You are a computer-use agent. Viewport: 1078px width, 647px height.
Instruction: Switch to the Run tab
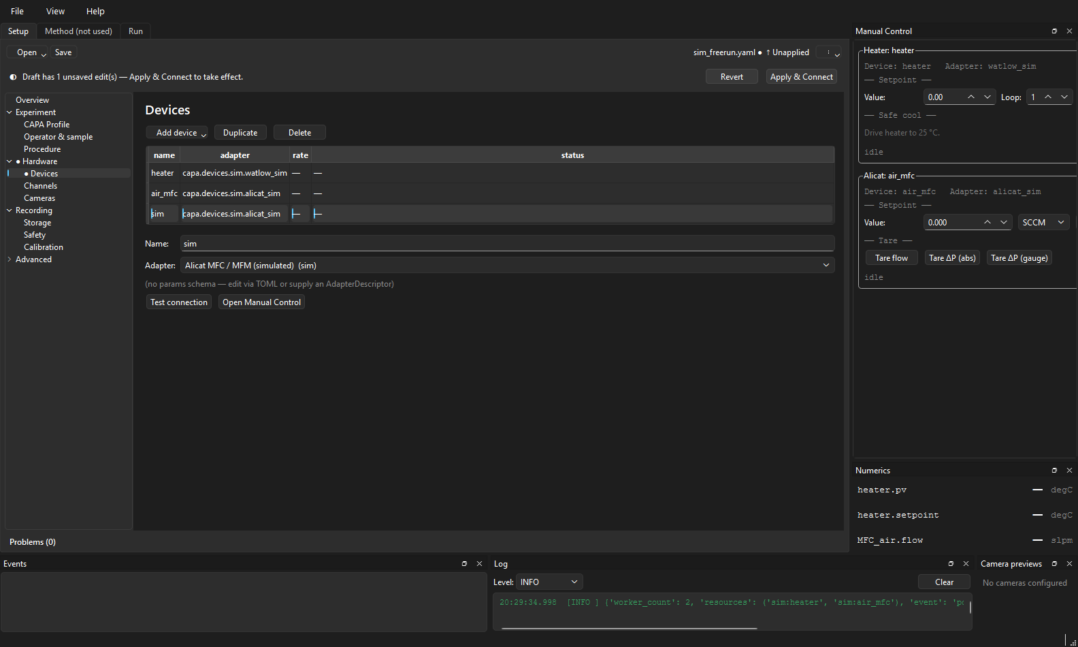click(135, 31)
